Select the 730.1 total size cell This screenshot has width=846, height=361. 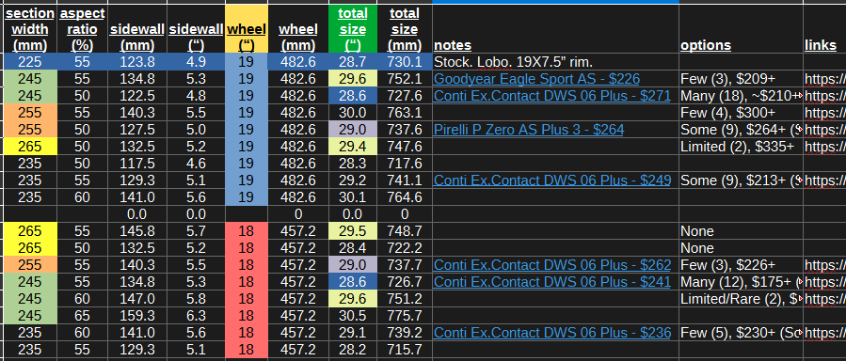[404, 62]
